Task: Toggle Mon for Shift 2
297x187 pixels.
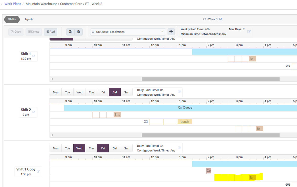Action: point(56,92)
